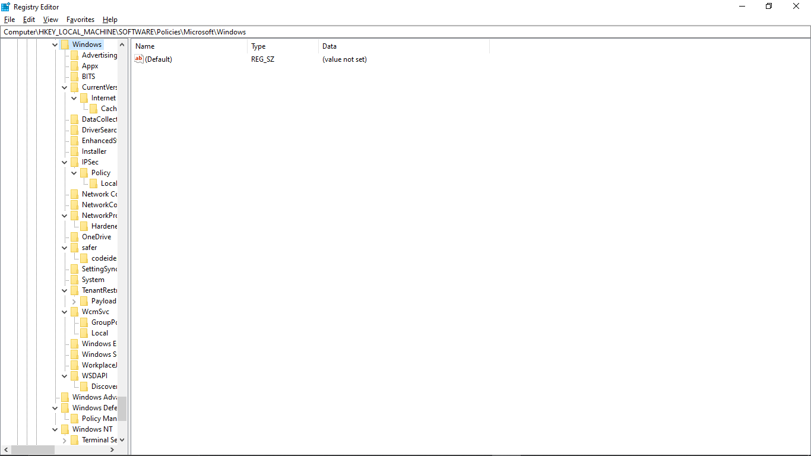This screenshot has height=456, width=811.
Task: Collapse the IPSec key
Action: [65, 162]
